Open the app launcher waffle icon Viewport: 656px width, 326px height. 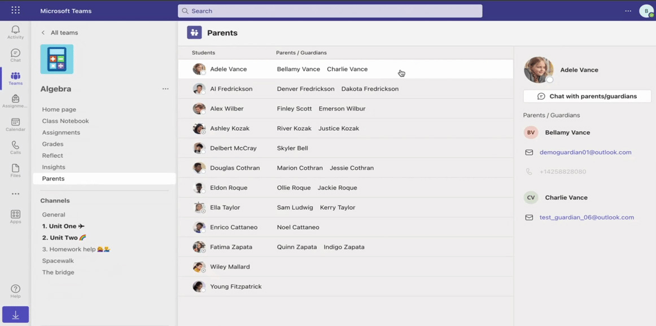point(15,11)
